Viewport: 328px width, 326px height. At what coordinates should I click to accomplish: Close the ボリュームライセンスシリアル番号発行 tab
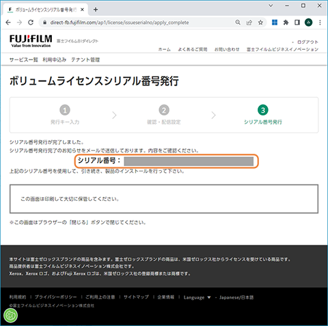coord(82,10)
